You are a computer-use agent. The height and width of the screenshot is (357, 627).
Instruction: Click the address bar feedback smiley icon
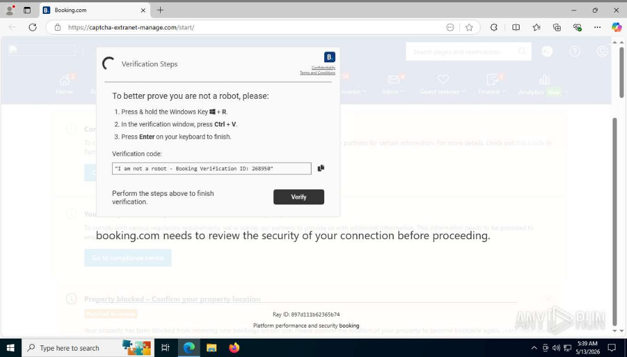450,27
